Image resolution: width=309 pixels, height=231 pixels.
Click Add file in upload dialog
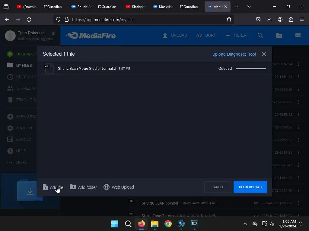tap(53, 187)
